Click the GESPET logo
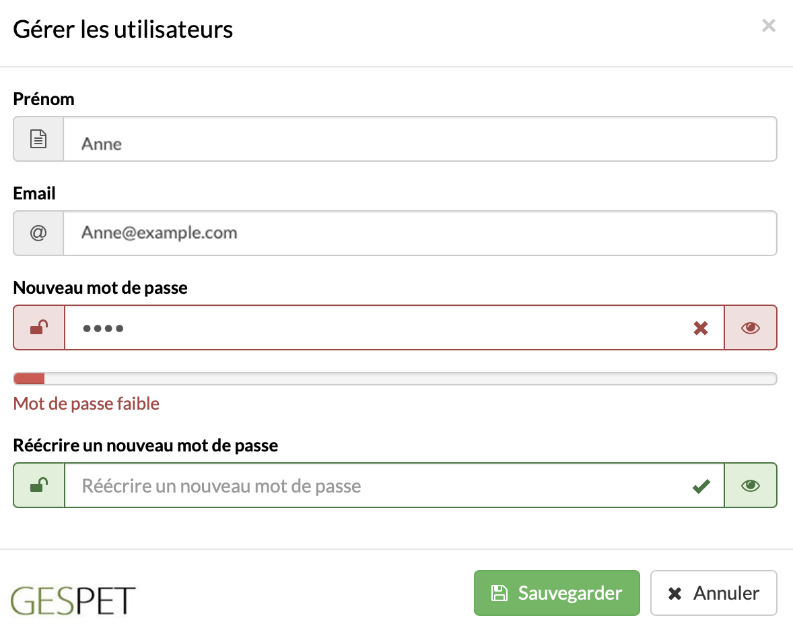Image resolution: width=793 pixels, height=628 pixels. click(x=73, y=600)
